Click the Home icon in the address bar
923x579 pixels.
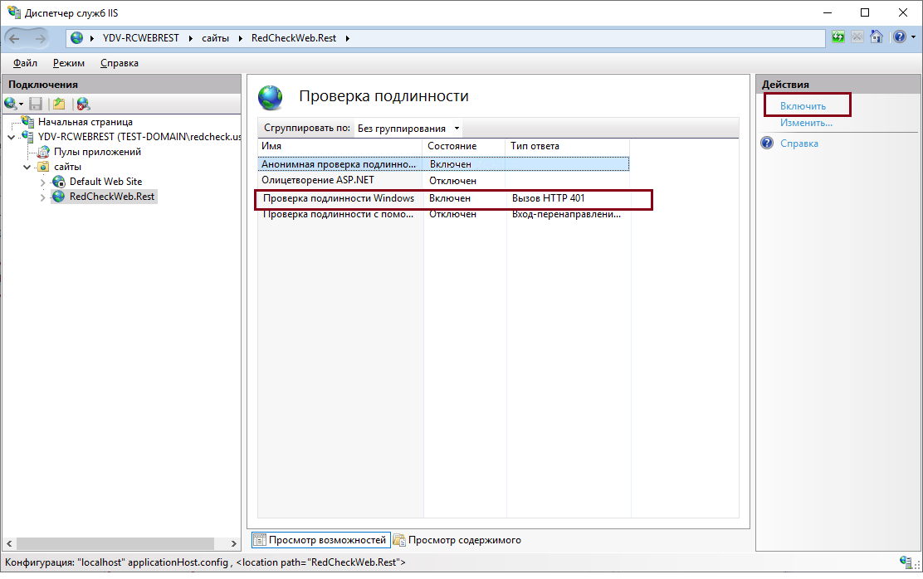click(x=876, y=37)
